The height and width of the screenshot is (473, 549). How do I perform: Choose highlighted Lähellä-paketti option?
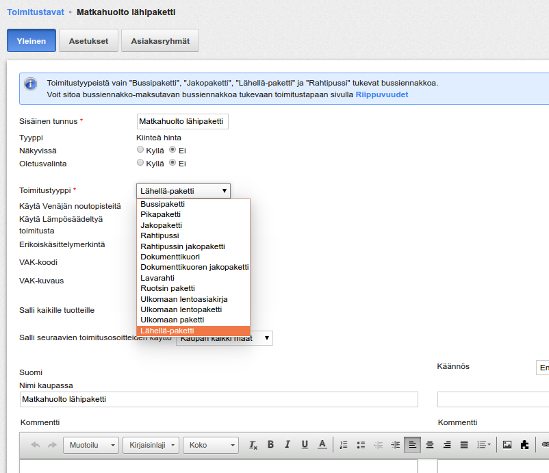click(193, 331)
